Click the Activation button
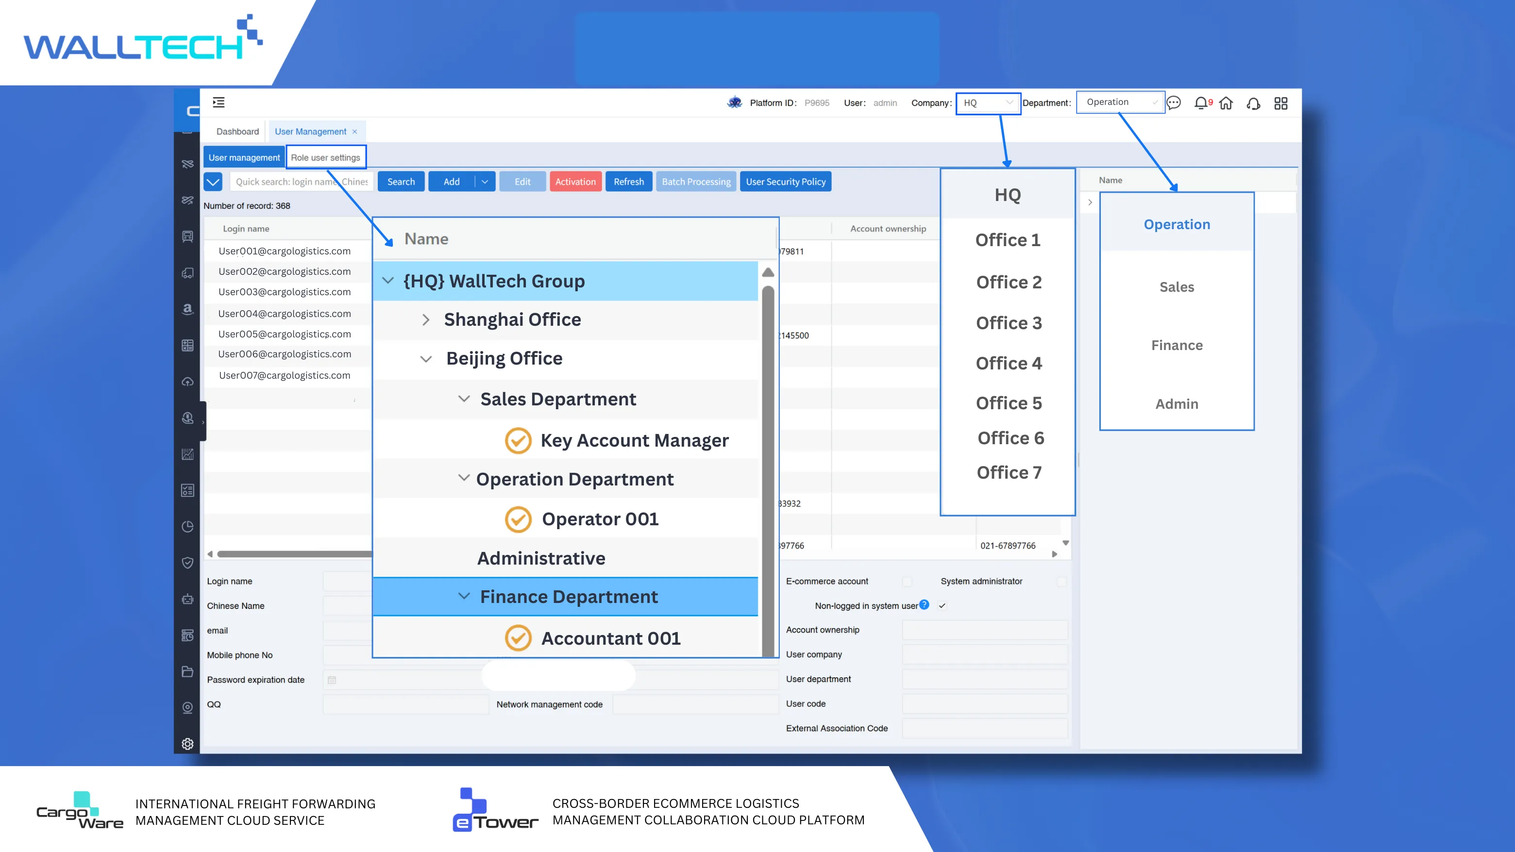Screen dimensions: 1515x852 [575, 182]
